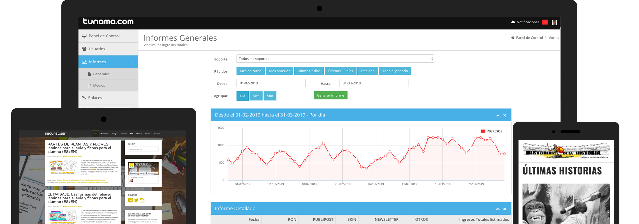Open Facebook icon in RecursosEP Síguenos widget
Screen dimensions: 639x224
[130, 200]
